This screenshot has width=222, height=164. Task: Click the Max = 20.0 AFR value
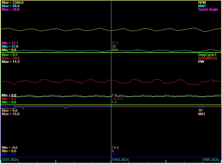click(x=11, y=58)
